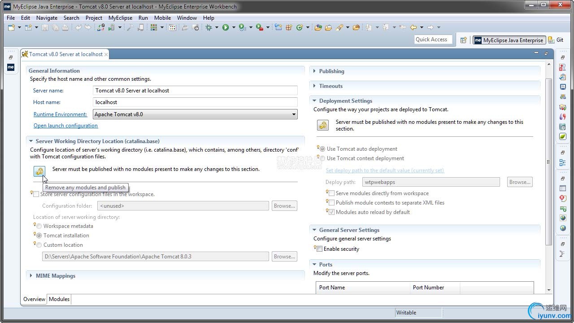Click Browse next to Apache Tomcat 8.0.3 path
Viewport: 574px width, 323px height.
284,257
